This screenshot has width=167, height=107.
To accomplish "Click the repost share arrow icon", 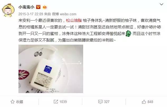I will [56, 102].
